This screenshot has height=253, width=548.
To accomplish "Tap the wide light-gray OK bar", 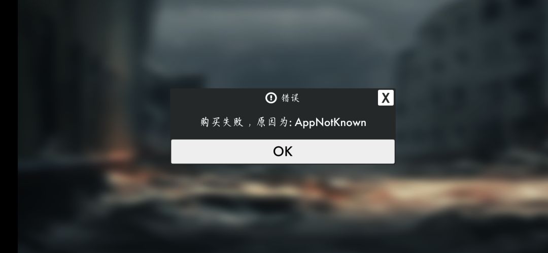I will 283,151.
